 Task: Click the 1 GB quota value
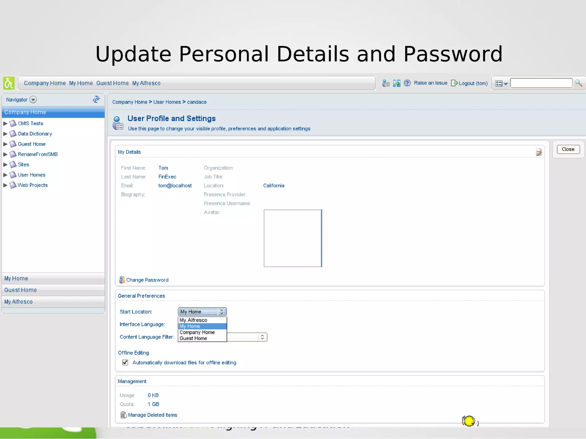[x=153, y=404]
